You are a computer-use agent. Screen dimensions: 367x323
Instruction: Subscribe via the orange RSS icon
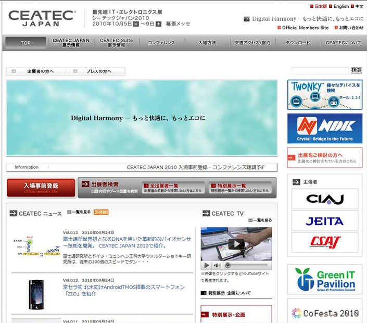pos(101,212)
